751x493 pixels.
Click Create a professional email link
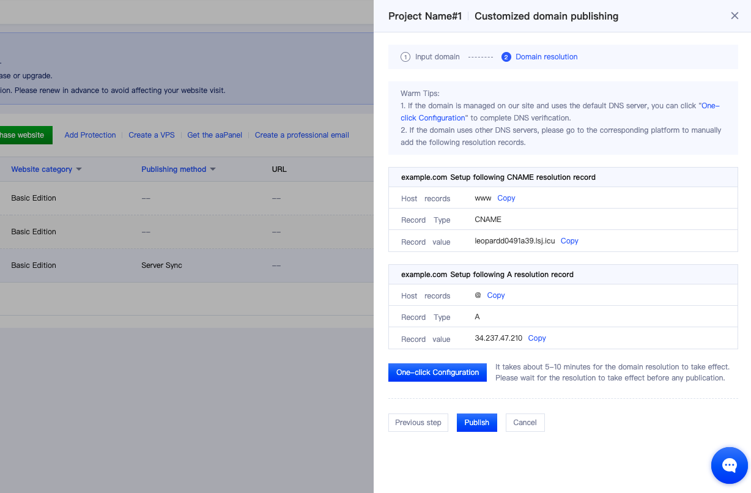302,135
